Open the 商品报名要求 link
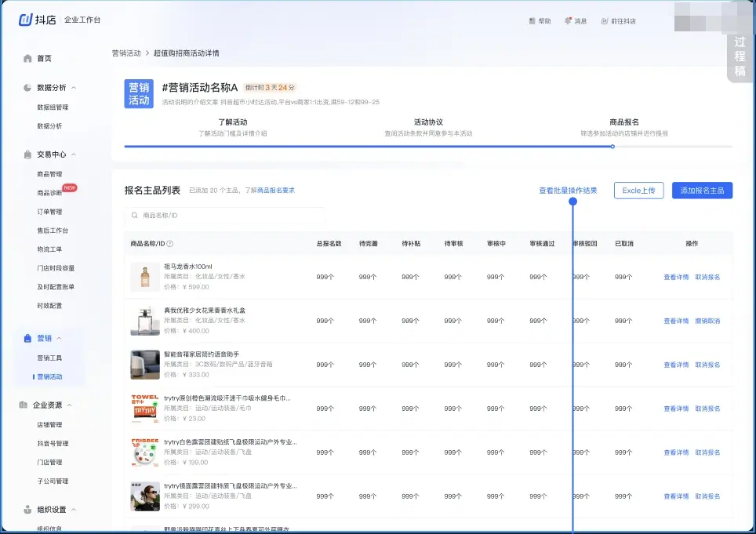 point(276,191)
